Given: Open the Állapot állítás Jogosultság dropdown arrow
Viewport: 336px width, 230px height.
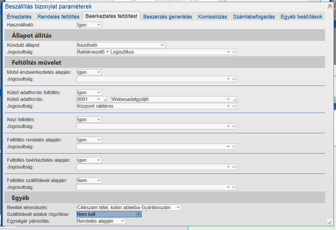Looking at the screenshot, I should point(228,52).
